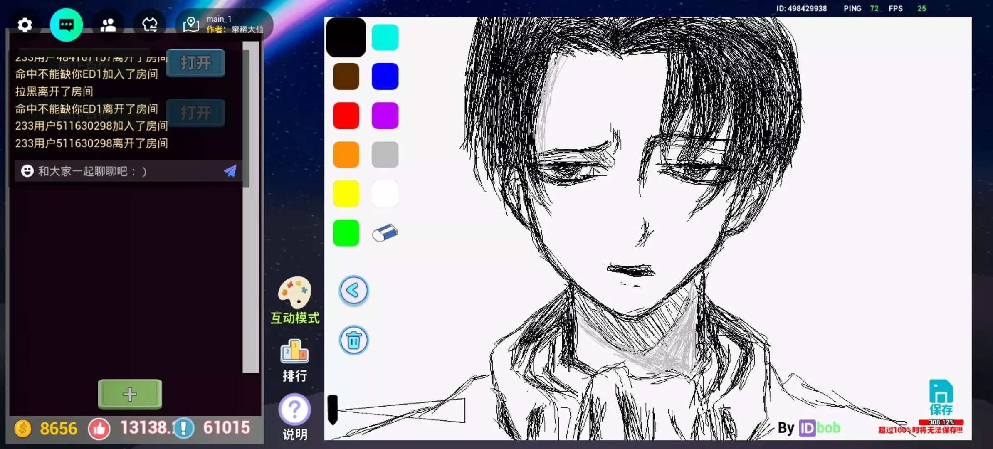The width and height of the screenshot is (993, 449).
Task: Click the undo back arrow button
Action: [353, 291]
